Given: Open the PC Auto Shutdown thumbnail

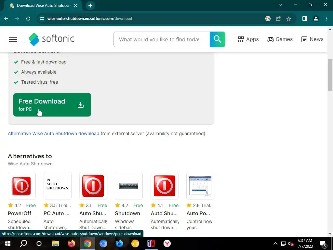Looking at the screenshot, I should click(x=57, y=186).
